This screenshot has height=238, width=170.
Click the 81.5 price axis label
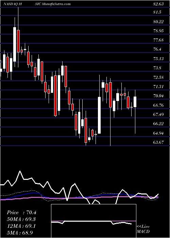[157, 13]
